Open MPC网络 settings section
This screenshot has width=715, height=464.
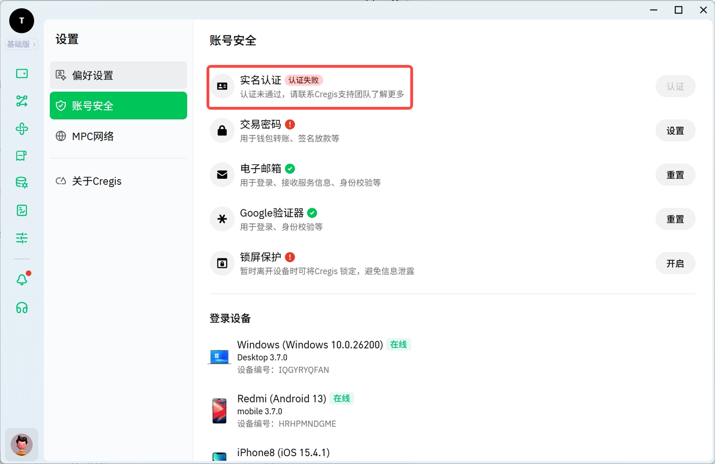coord(118,136)
